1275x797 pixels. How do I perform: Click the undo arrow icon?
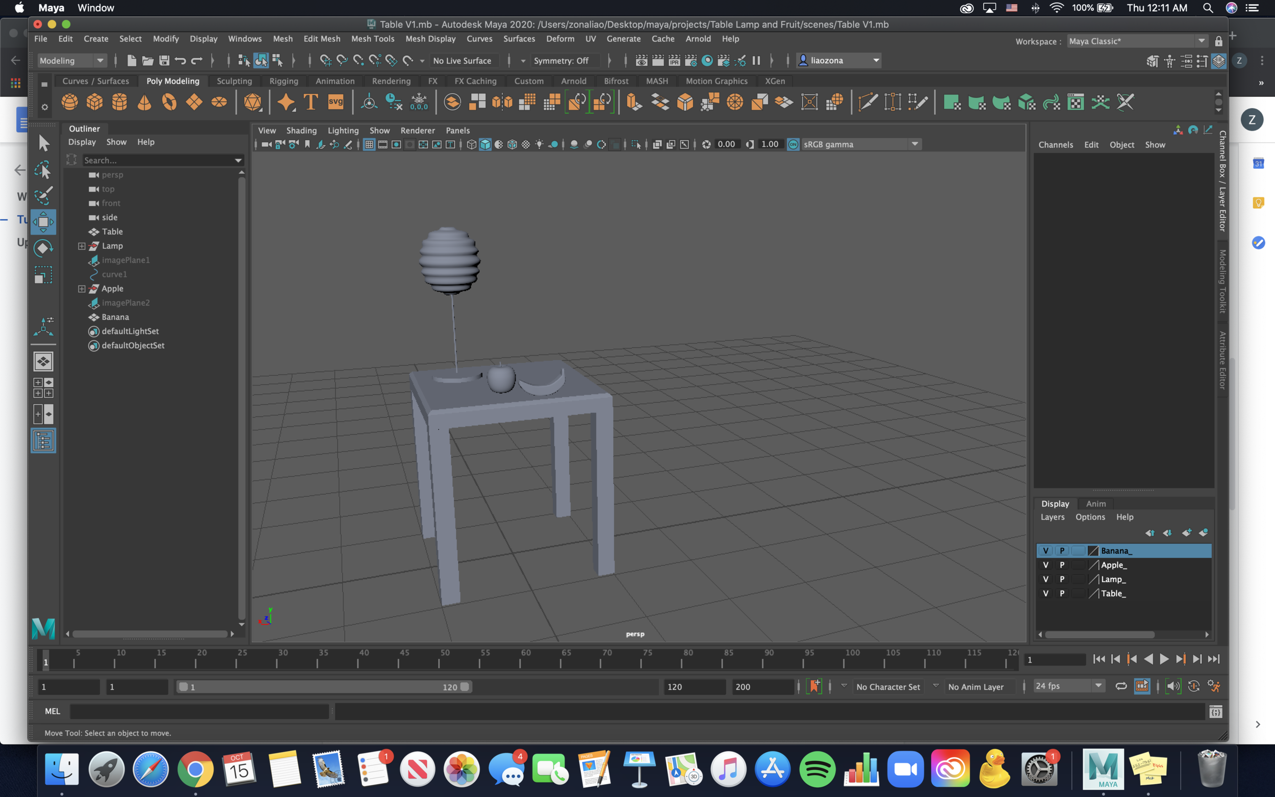(x=180, y=61)
